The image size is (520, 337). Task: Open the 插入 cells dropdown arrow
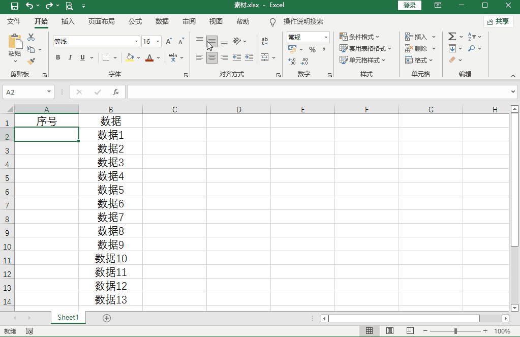click(x=434, y=37)
